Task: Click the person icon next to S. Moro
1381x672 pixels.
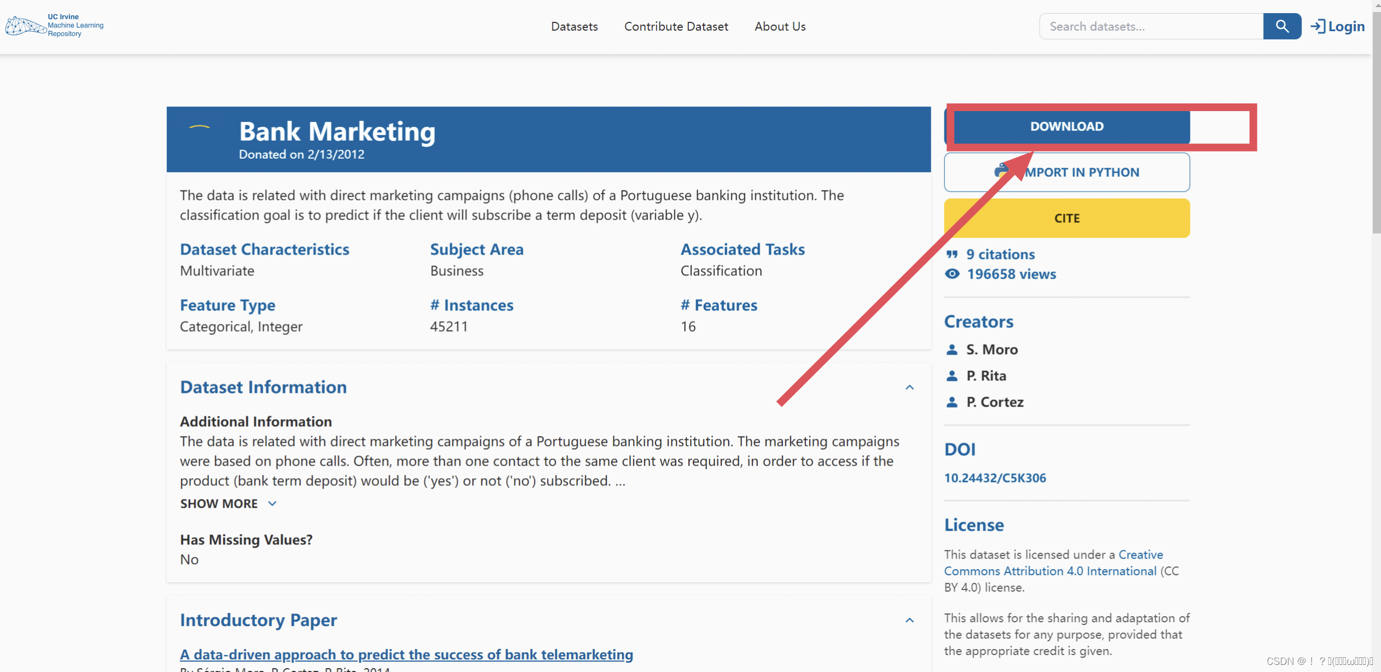Action: (x=952, y=350)
